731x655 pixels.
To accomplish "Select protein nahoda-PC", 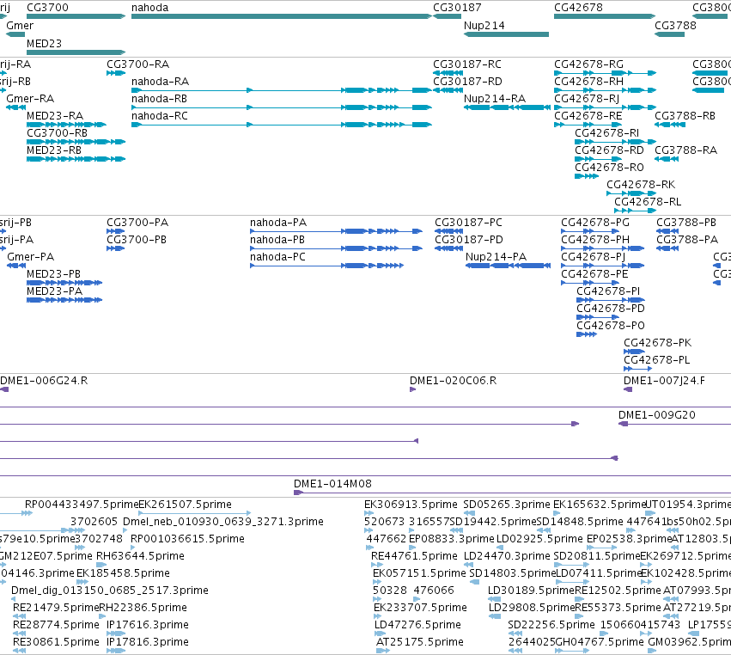I will [x=326, y=266].
